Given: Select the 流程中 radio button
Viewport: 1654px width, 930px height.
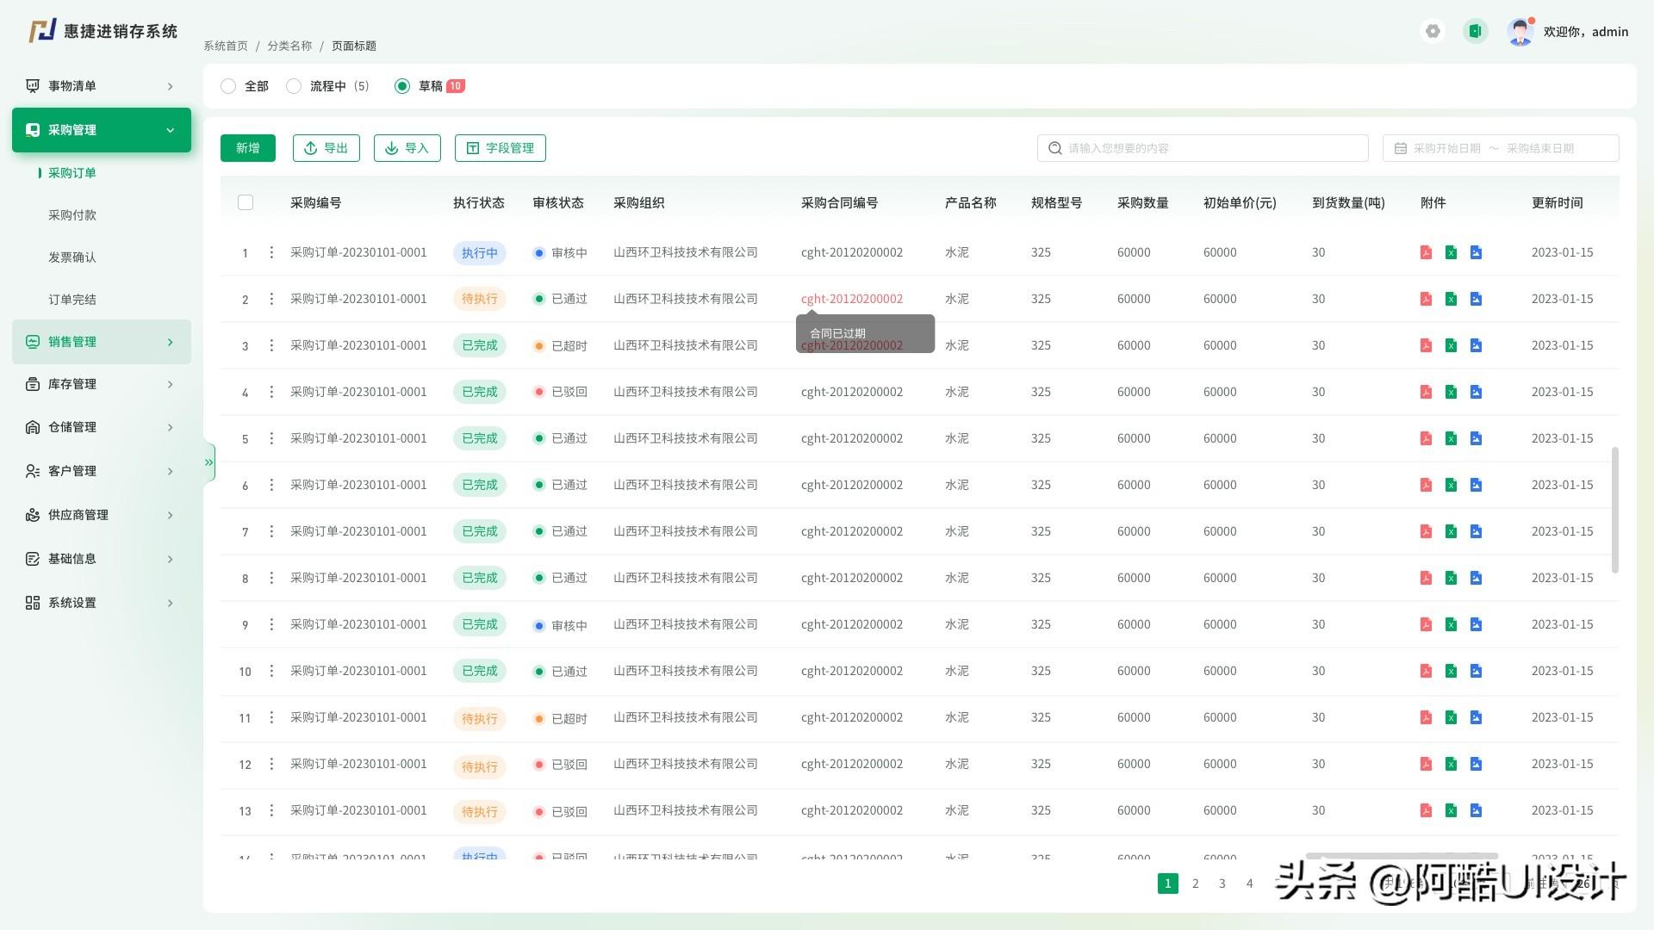Looking at the screenshot, I should [x=294, y=86].
